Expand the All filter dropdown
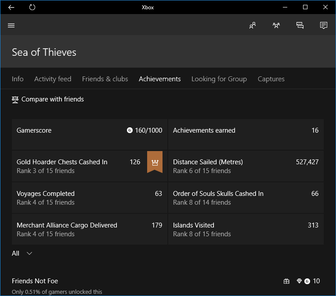This screenshot has height=296, width=336. coord(22,253)
